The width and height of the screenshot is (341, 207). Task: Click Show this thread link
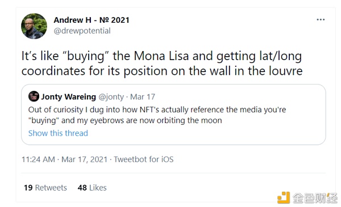tap(58, 133)
